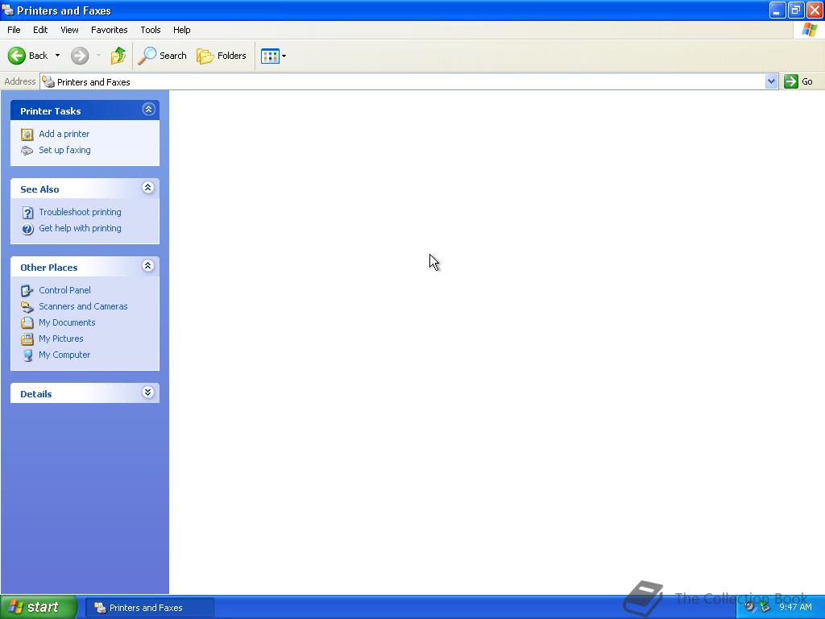Click the blue help circle icon
825x619 pixels.
click(x=27, y=228)
